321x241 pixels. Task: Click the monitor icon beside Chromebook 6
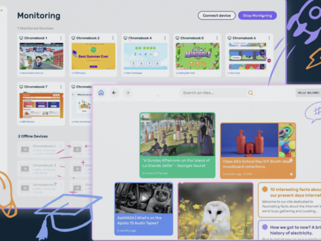[x=229, y=38]
